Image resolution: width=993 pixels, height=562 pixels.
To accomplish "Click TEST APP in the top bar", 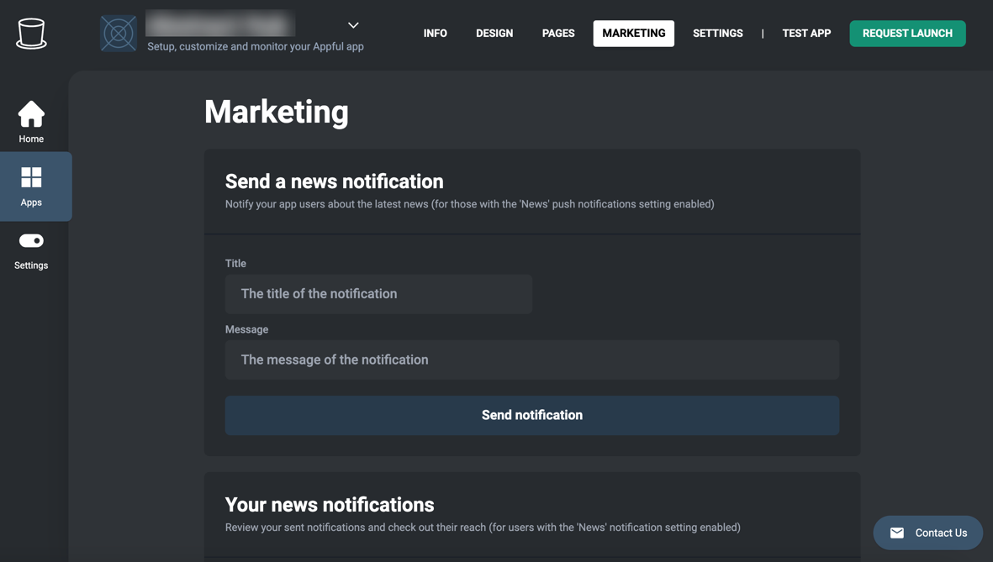I will click(x=806, y=34).
